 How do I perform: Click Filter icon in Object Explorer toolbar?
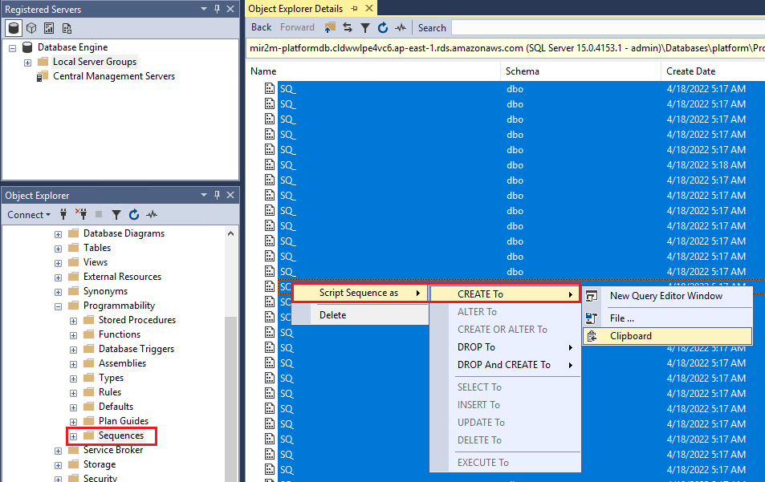click(x=116, y=214)
